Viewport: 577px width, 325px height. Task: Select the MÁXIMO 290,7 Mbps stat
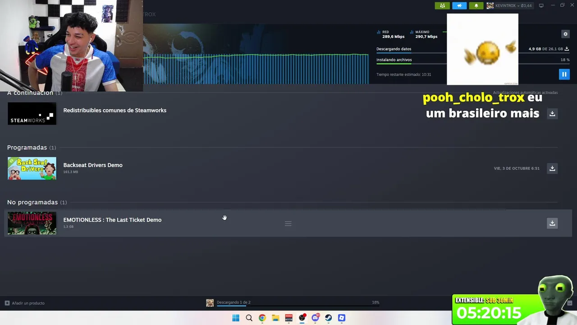424,34
